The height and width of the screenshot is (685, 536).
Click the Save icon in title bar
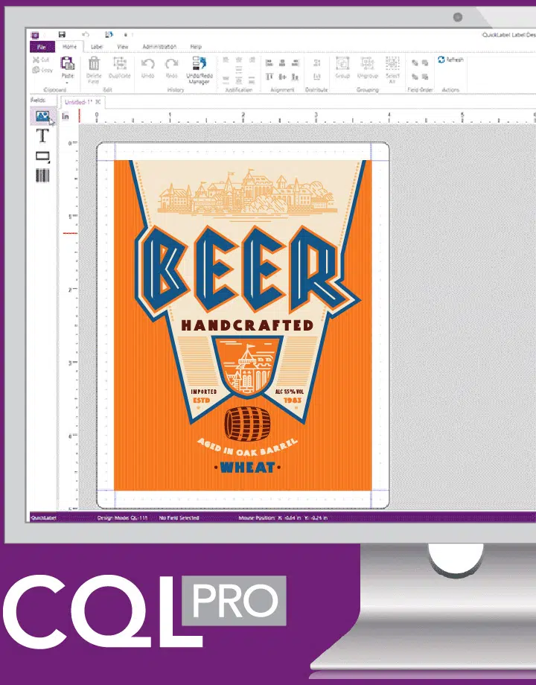(62, 34)
